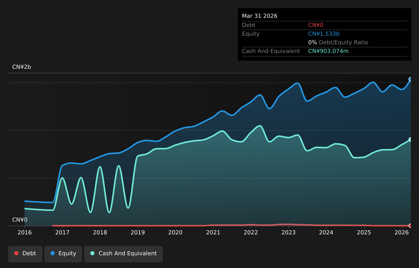Click the teal Cash And Equivalent legend dot
The image size is (419, 268).
tap(92, 253)
